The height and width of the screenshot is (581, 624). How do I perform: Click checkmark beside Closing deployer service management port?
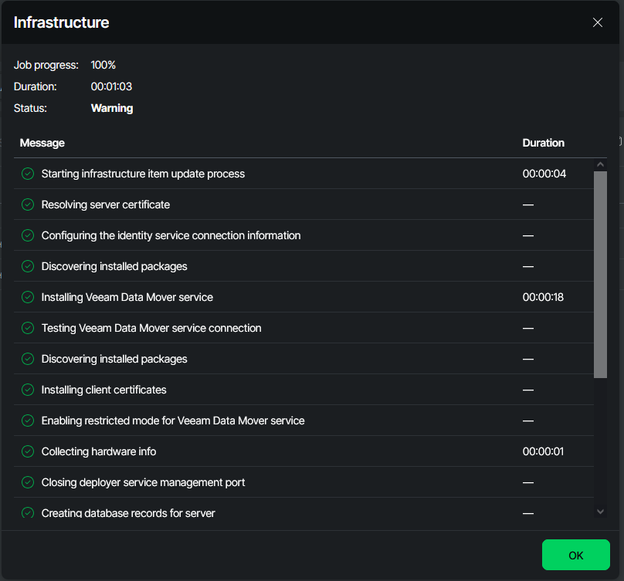coord(28,482)
